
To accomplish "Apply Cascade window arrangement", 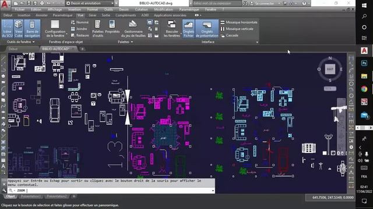I will [x=229, y=35].
